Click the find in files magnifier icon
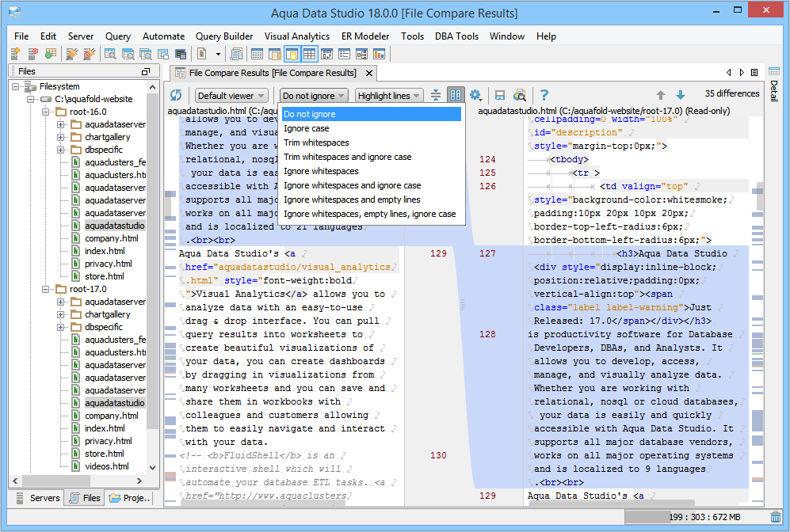 [x=520, y=95]
